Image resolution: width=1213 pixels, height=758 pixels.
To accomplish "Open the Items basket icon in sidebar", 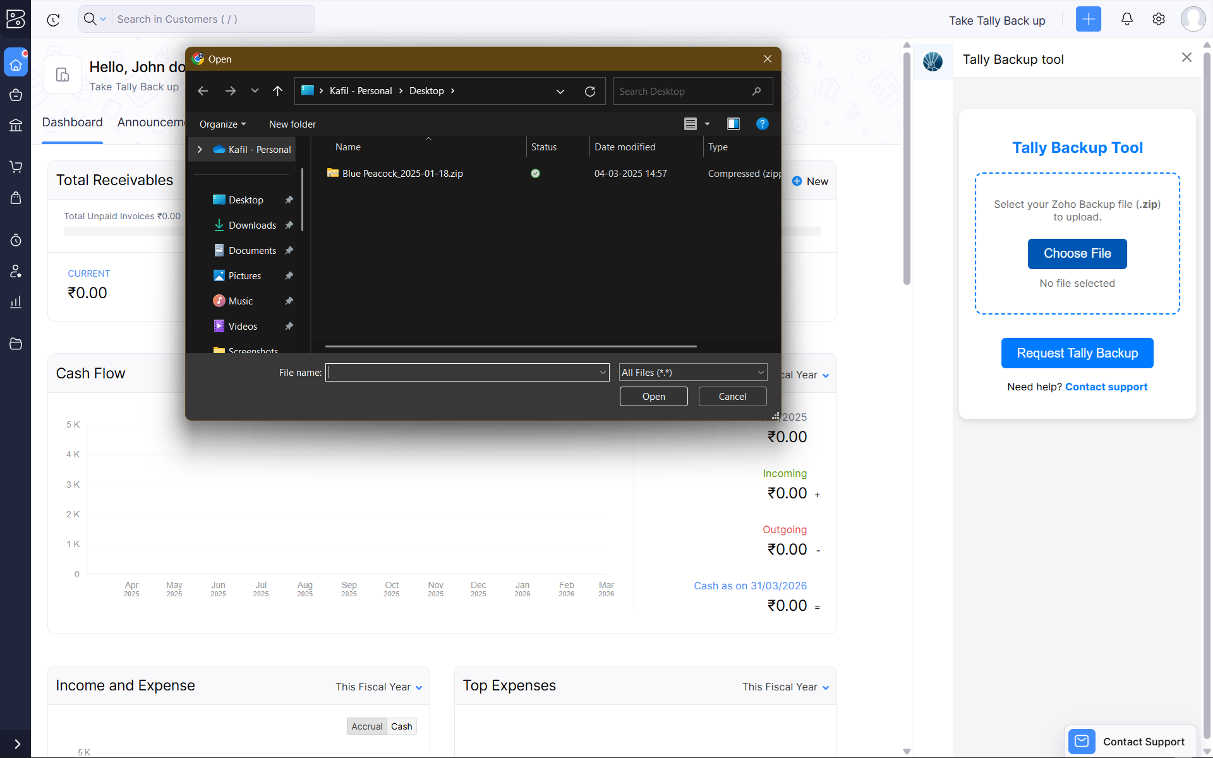I will point(16,95).
